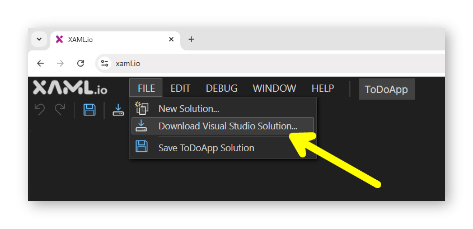Open a new browser tab

click(191, 39)
